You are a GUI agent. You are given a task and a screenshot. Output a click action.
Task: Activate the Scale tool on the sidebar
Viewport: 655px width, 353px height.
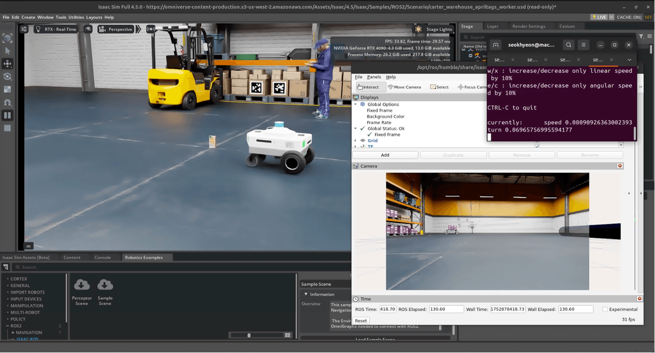point(8,89)
